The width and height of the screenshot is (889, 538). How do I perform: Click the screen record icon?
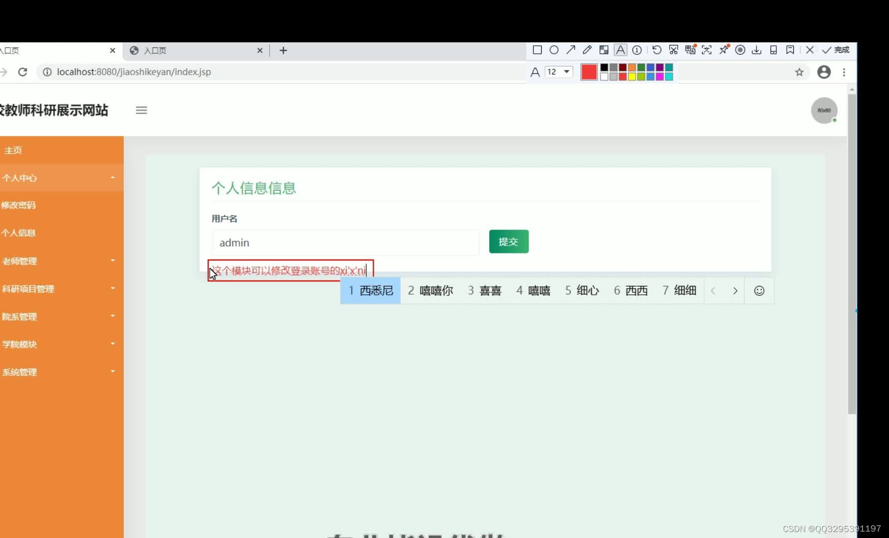(x=740, y=50)
